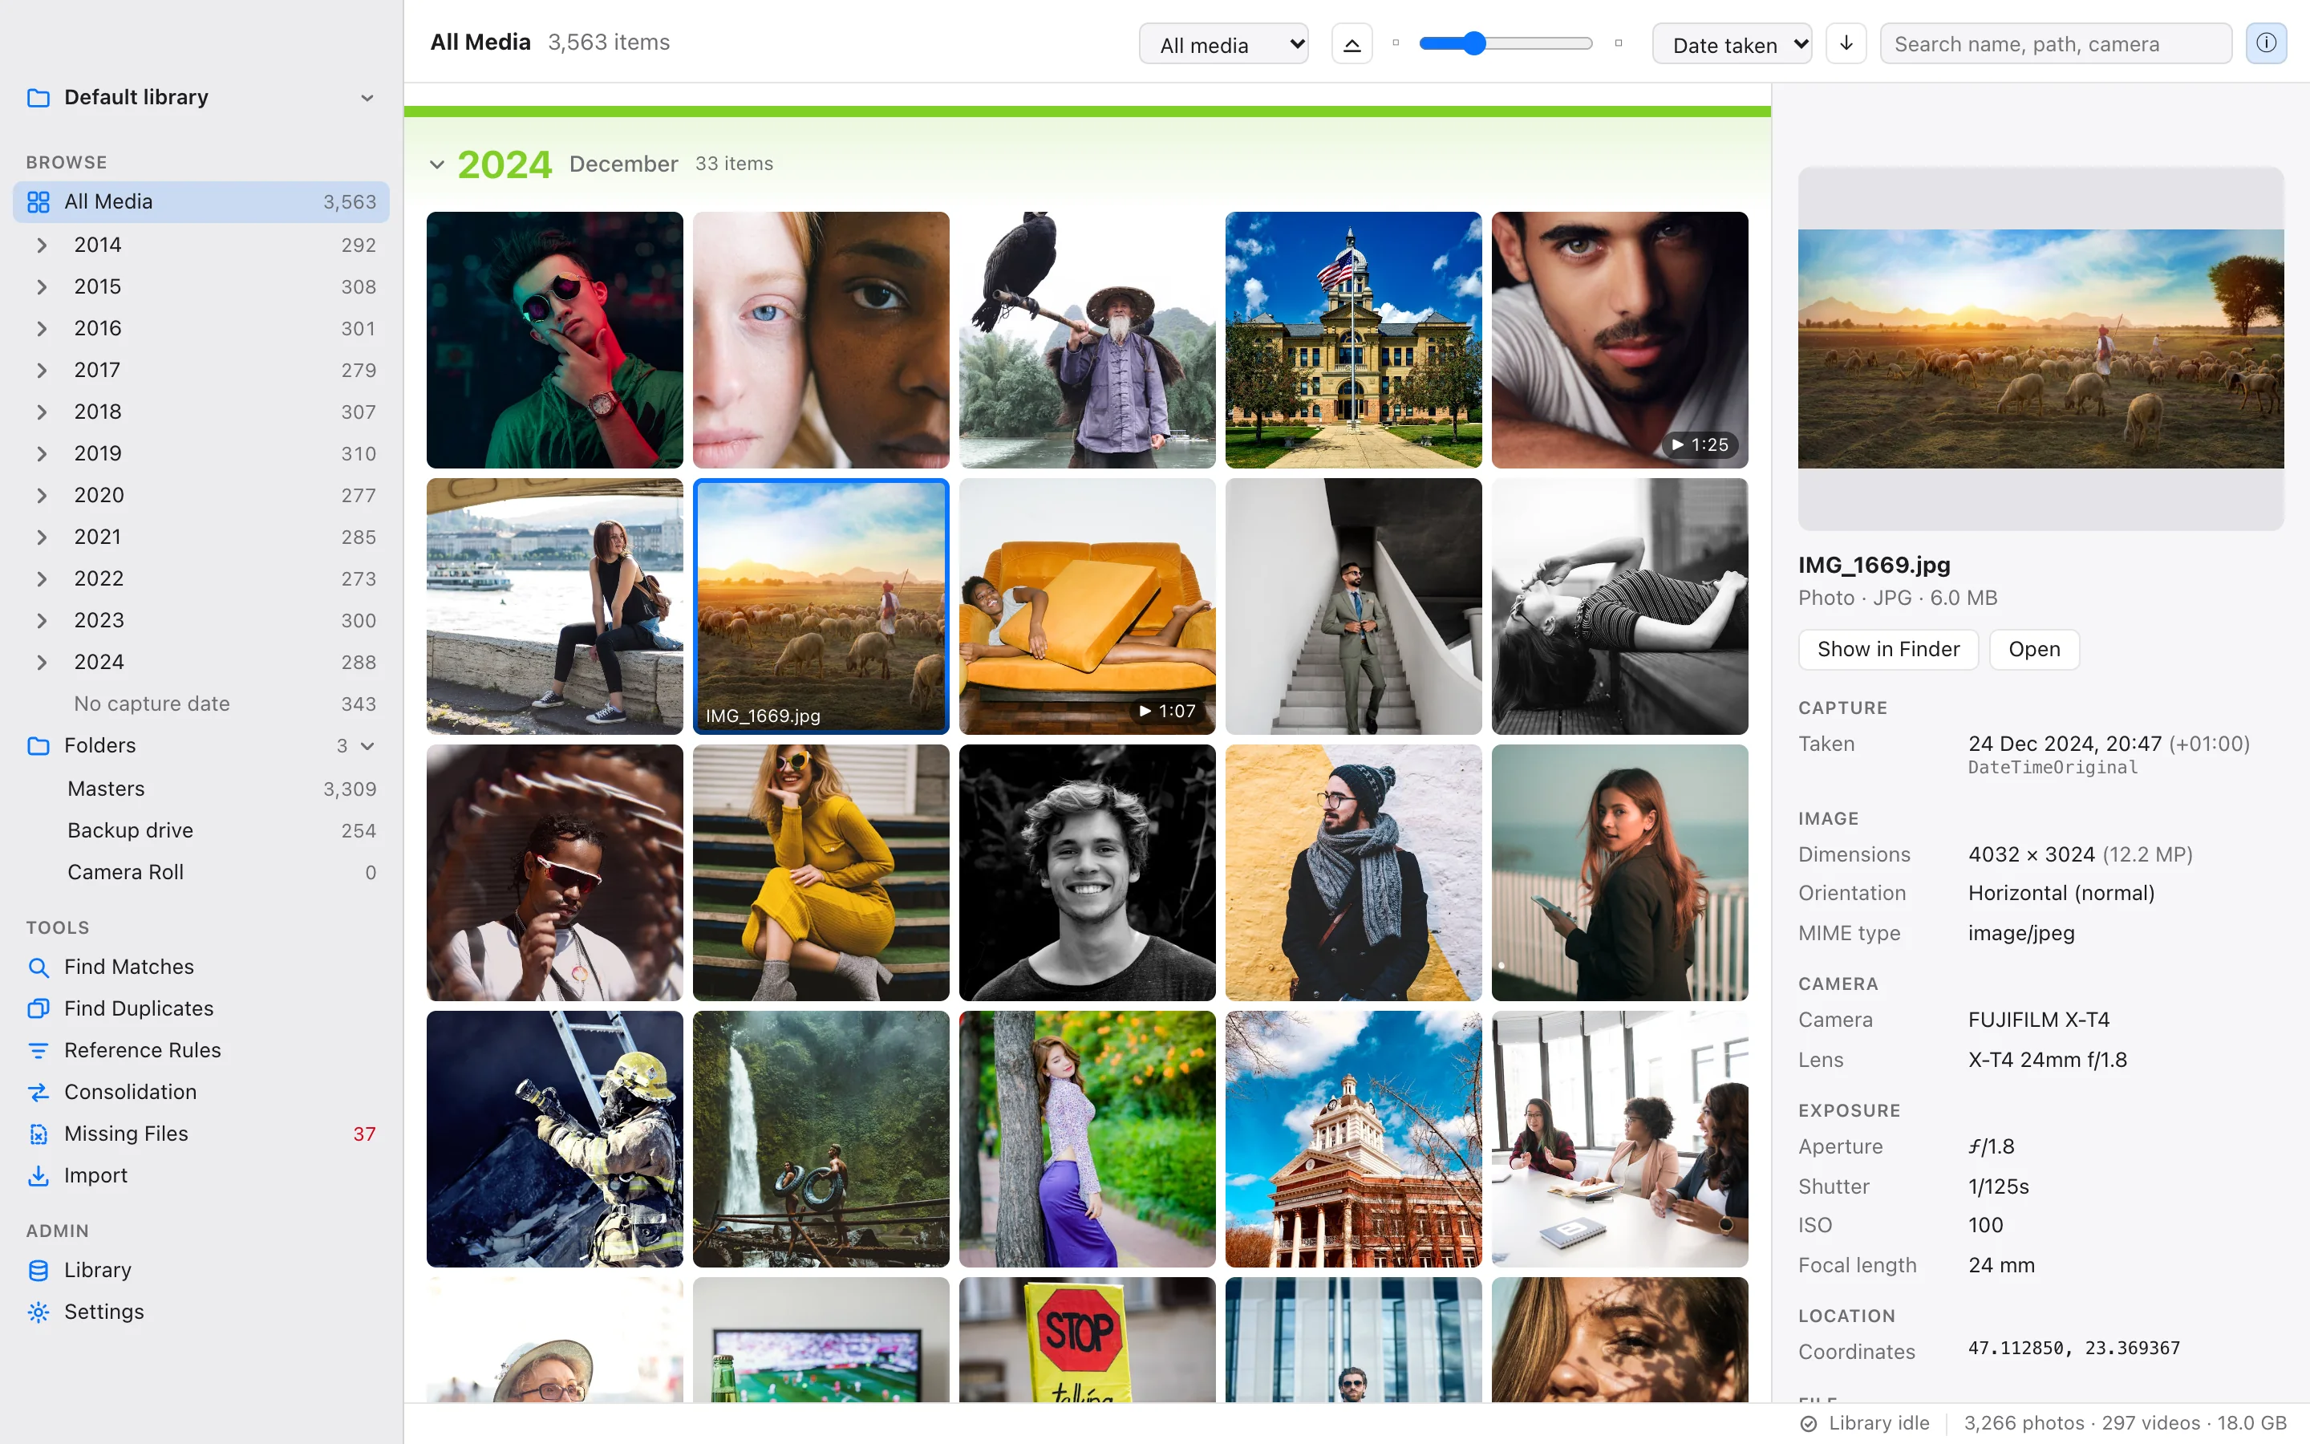
Task: Collapse the Folders section chevron
Action: [367, 746]
